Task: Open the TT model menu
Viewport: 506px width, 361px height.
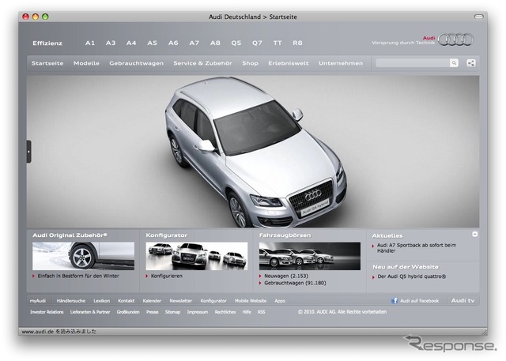Action: click(x=278, y=43)
